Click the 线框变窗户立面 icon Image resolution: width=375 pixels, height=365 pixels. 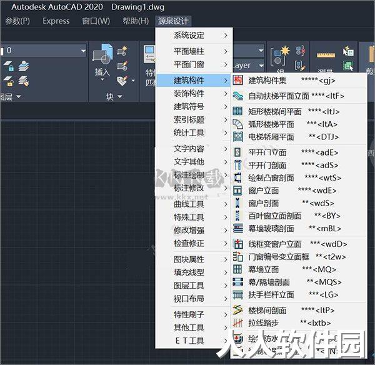tap(237, 244)
